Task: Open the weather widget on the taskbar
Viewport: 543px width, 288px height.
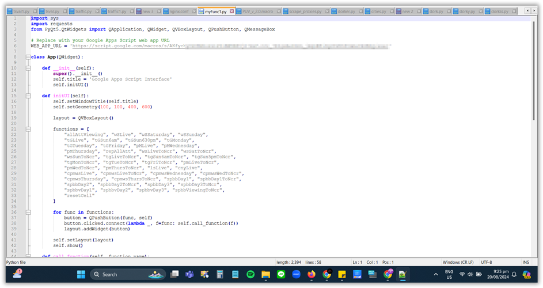Action: click(x=17, y=274)
